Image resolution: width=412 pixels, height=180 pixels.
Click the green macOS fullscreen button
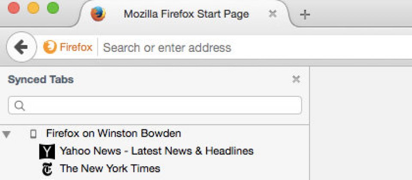coord(53,8)
